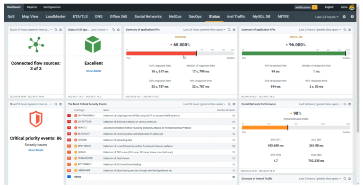Open global dashboard settings gear in tab bar

(x=344, y=17)
